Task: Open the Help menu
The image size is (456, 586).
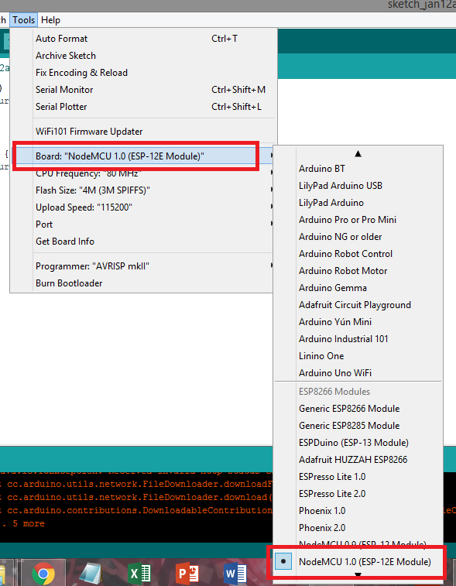Action: click(50, 20)
